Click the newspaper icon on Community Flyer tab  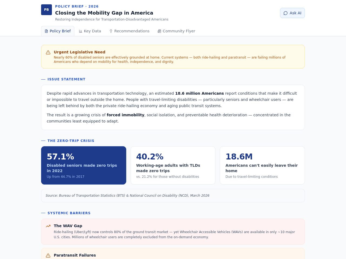[159, 31]
